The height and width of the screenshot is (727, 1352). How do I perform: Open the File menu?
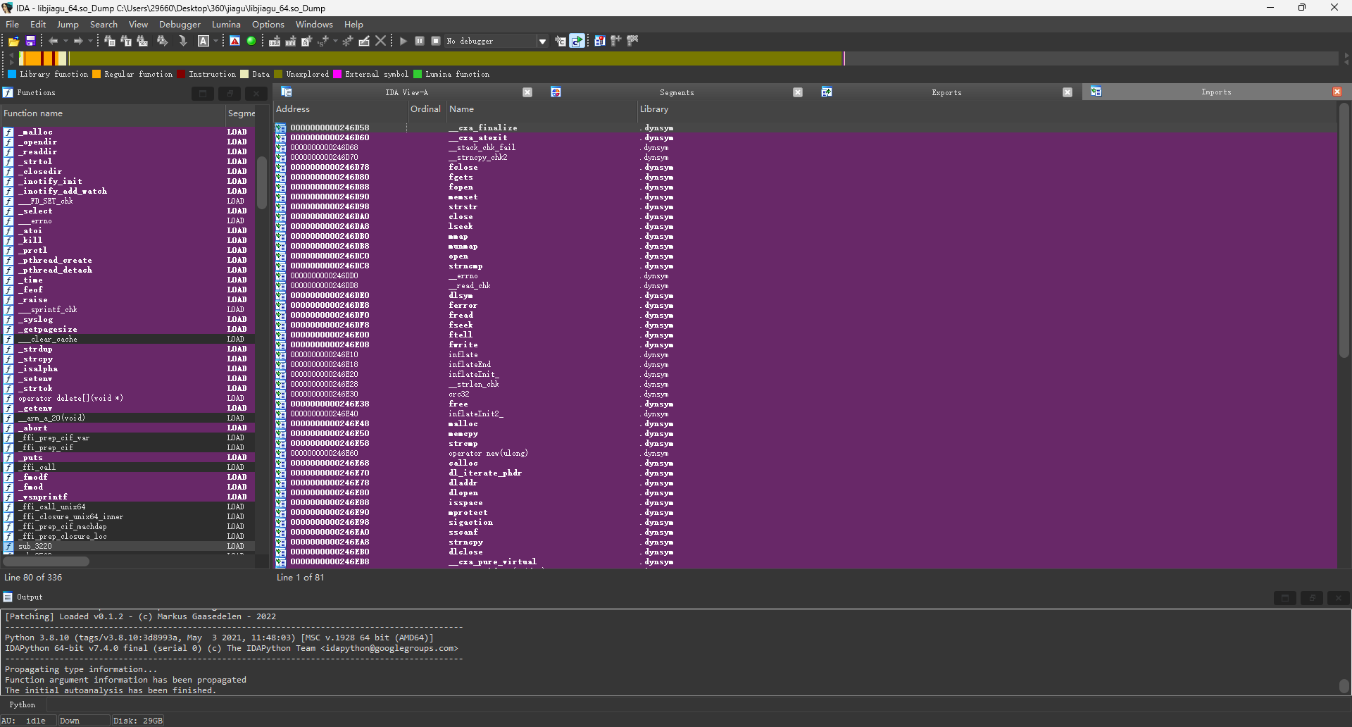point(12,24)
